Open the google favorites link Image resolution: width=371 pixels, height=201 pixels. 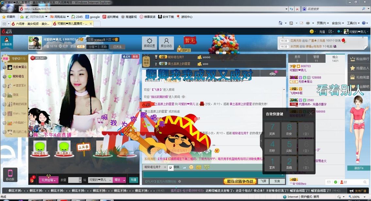click(x=92, y=17)
